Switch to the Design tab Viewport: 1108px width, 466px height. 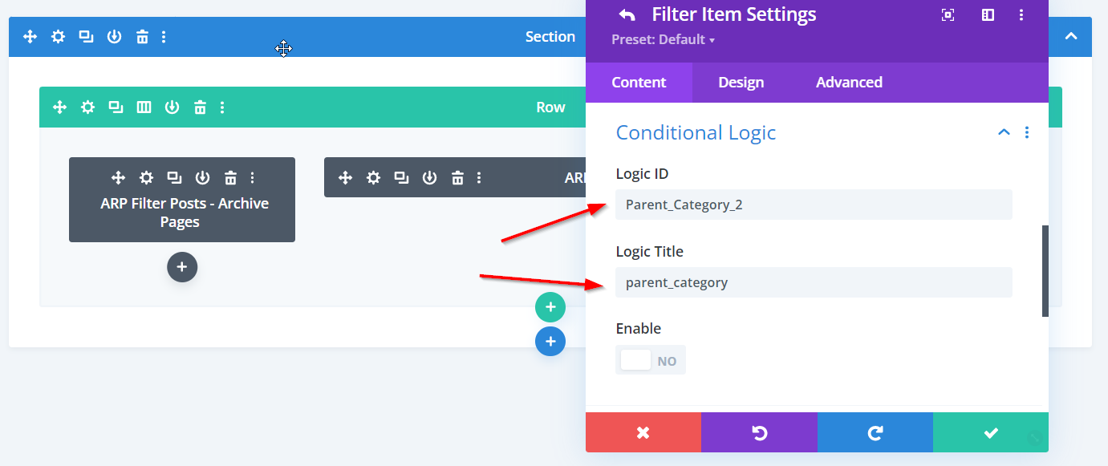coord(741,83)
